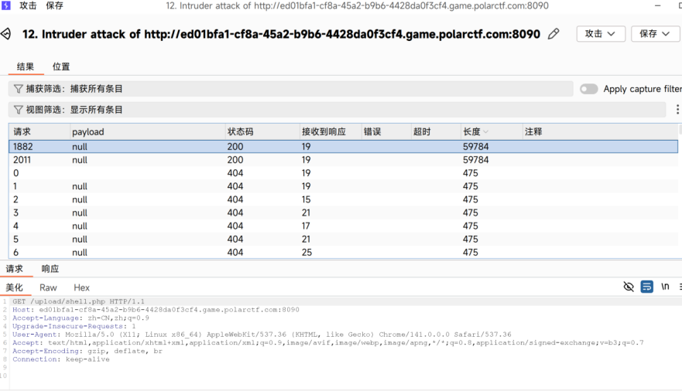
Task: Expand the 攻击 dropdown button
Action: [x=601, y=34]
